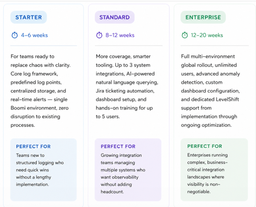
Task: Click the green stopwatch icon beside 12–20 weeks
Action: click(x=185, y=35)
